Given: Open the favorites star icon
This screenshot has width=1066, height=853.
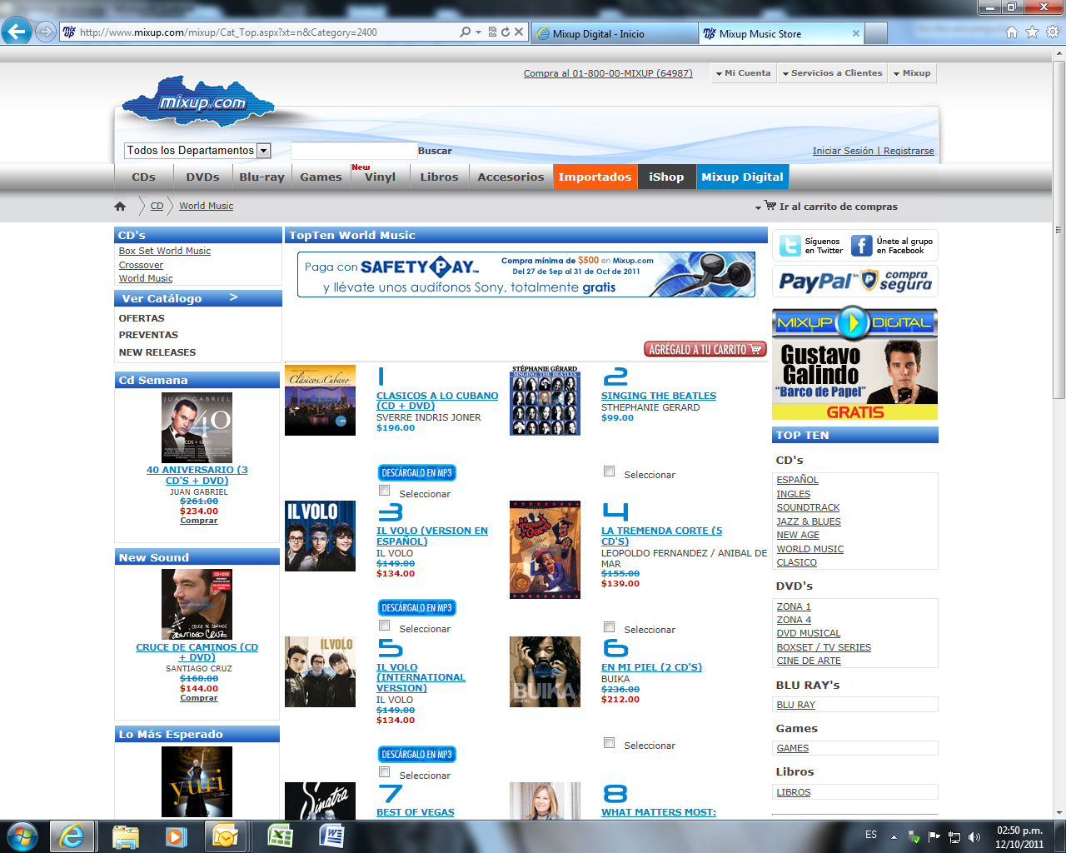Looking at the screenshot, I should (x=1032, y=32).
